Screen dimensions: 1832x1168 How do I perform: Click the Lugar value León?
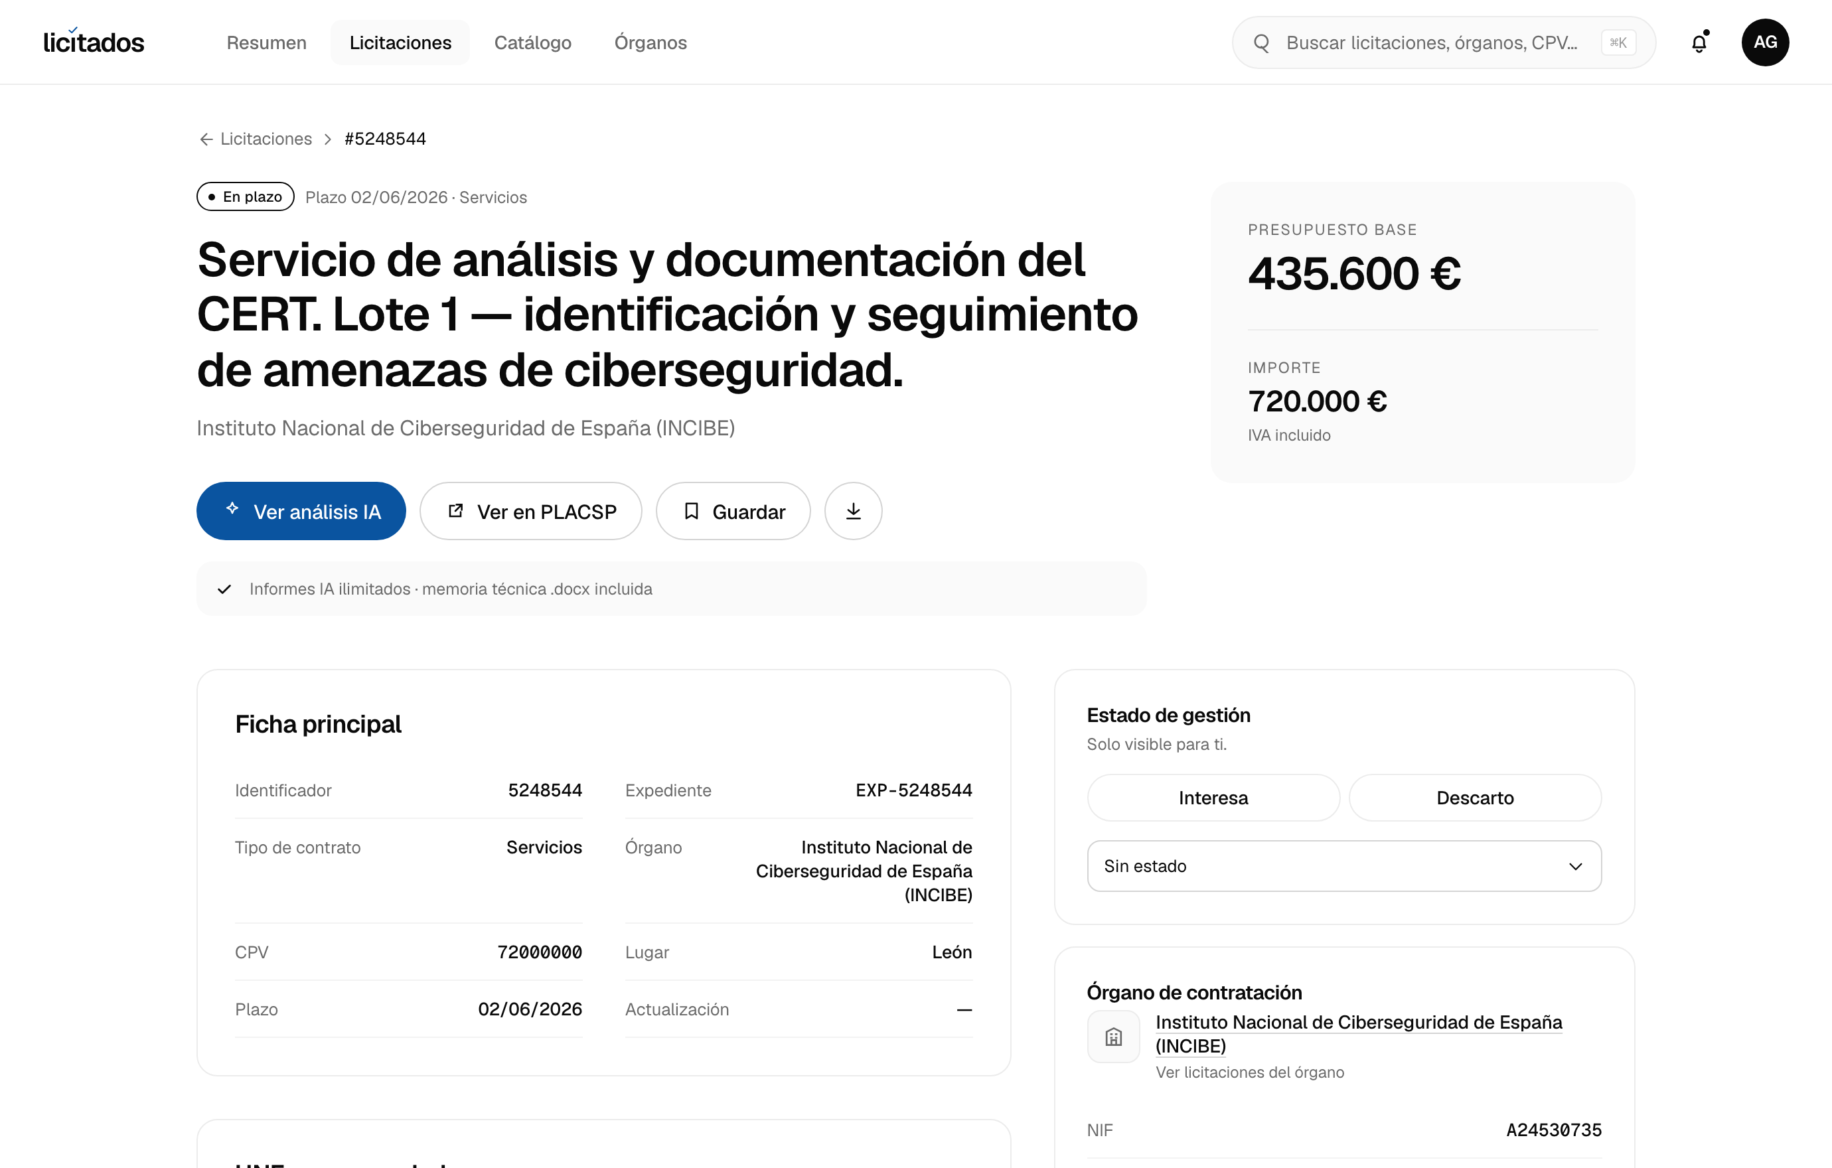(952, 952)
